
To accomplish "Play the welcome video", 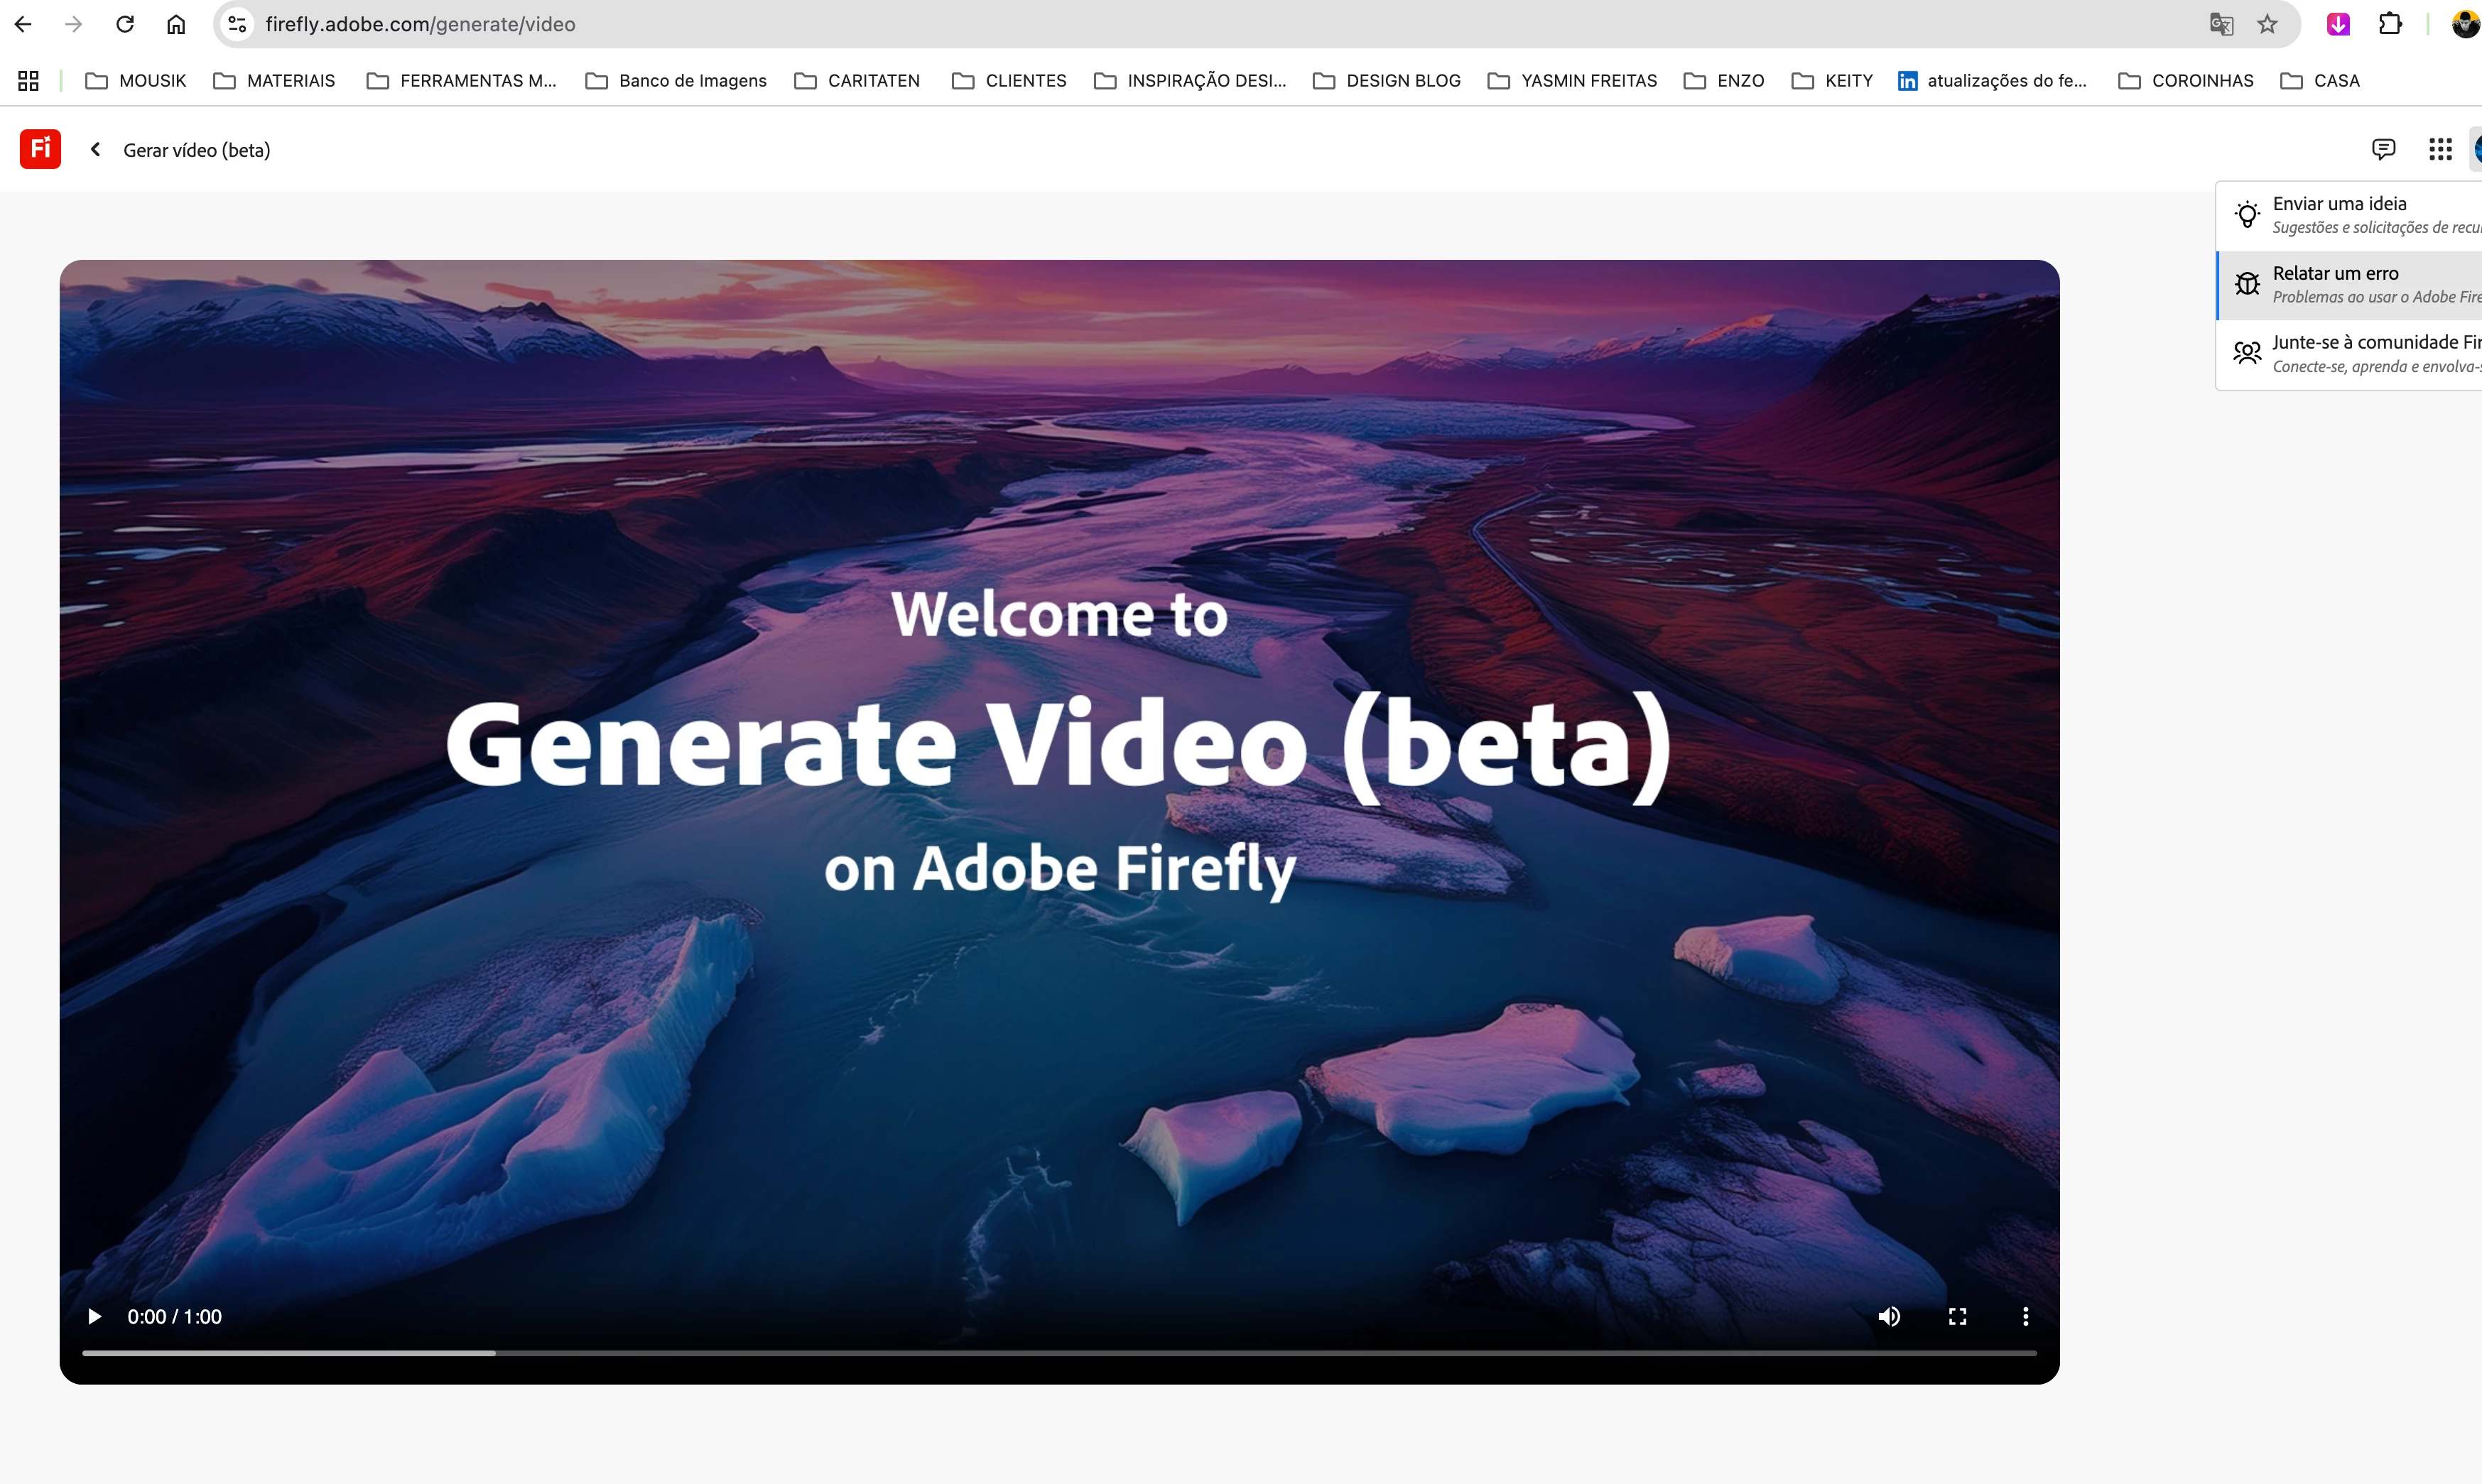I will coord(94,1316).
